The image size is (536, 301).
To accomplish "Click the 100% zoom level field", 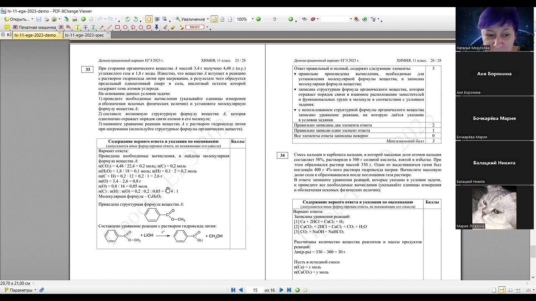I will coord(242,19).
